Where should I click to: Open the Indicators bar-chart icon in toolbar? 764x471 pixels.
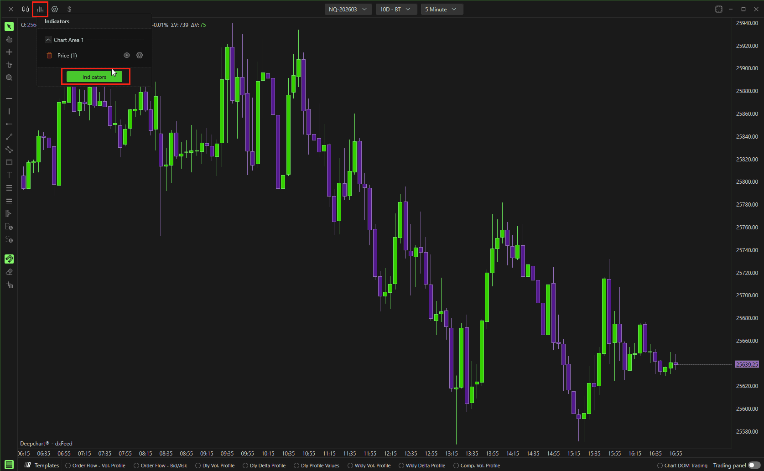(x=40, y=9)
